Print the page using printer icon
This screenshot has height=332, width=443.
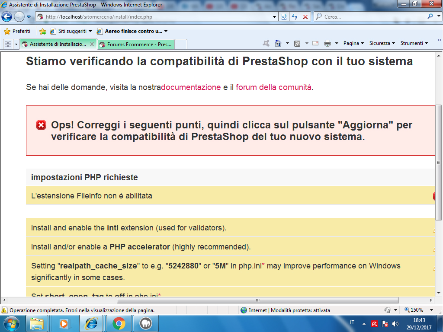[x=327, y=43]
